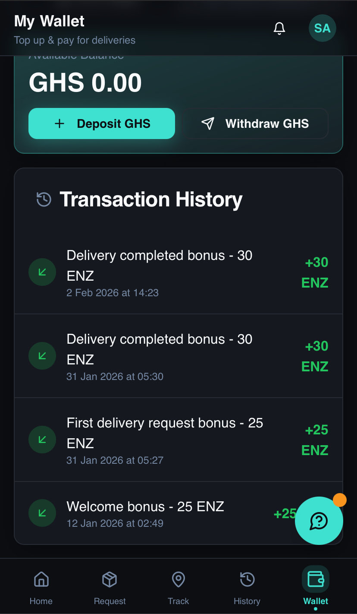This screenshot has height=614, width=357.
Task: Click the GHS 0.00 available balance
Action: [85, 83]
